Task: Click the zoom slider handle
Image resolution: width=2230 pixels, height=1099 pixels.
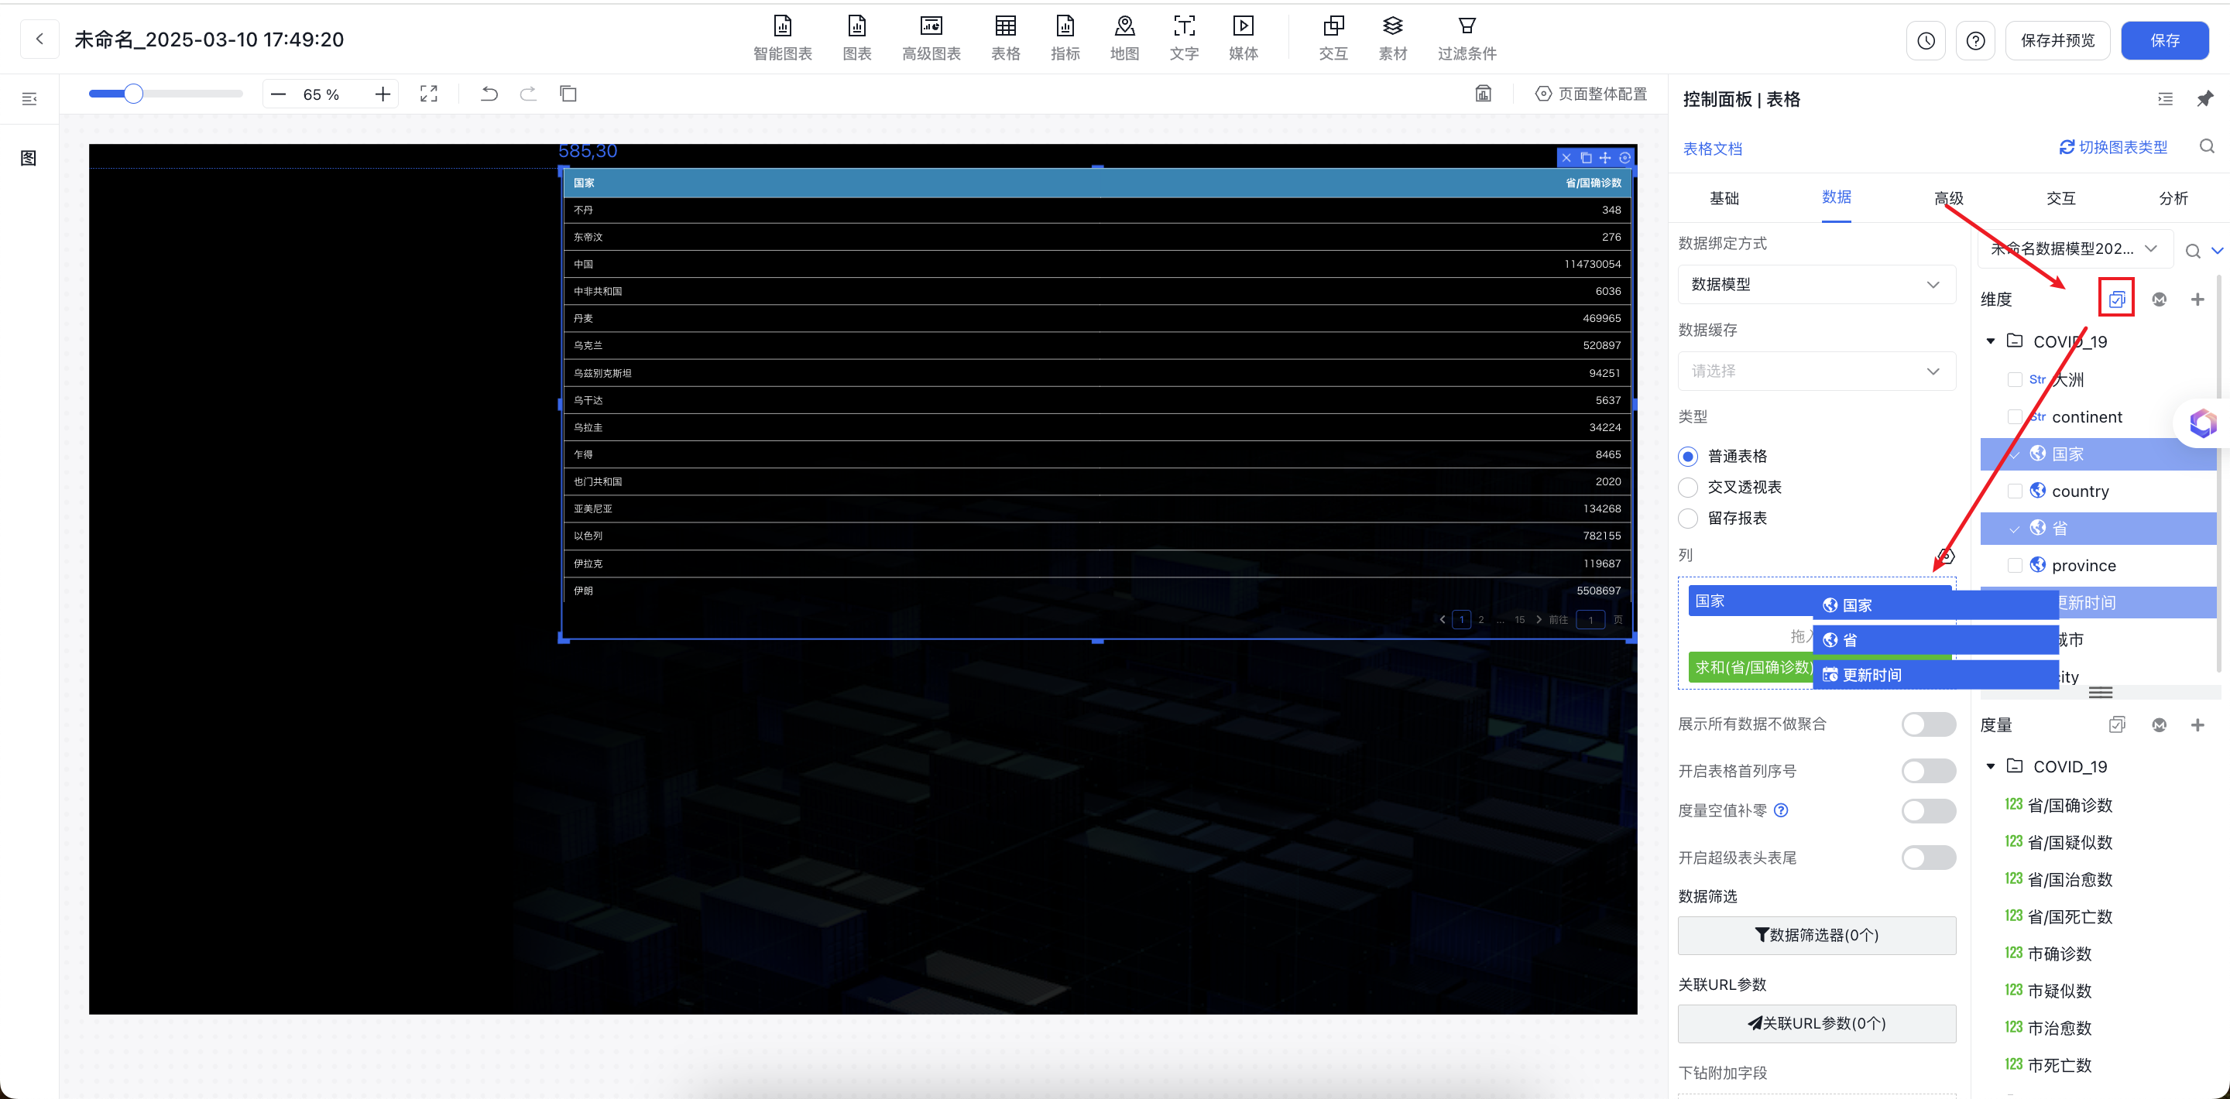Action: tap(132, 94)
